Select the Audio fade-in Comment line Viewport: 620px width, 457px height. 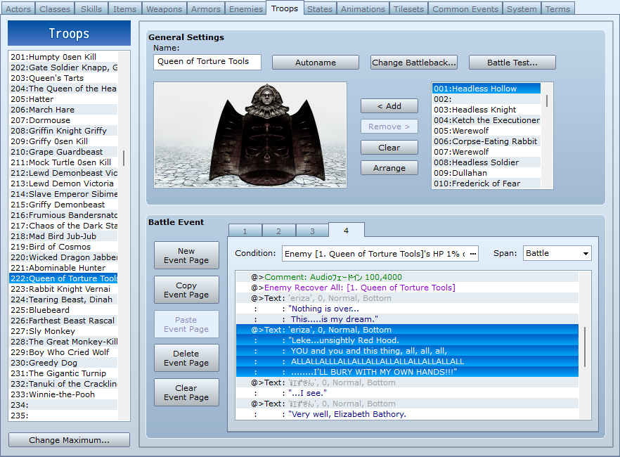tap(407, 277)
